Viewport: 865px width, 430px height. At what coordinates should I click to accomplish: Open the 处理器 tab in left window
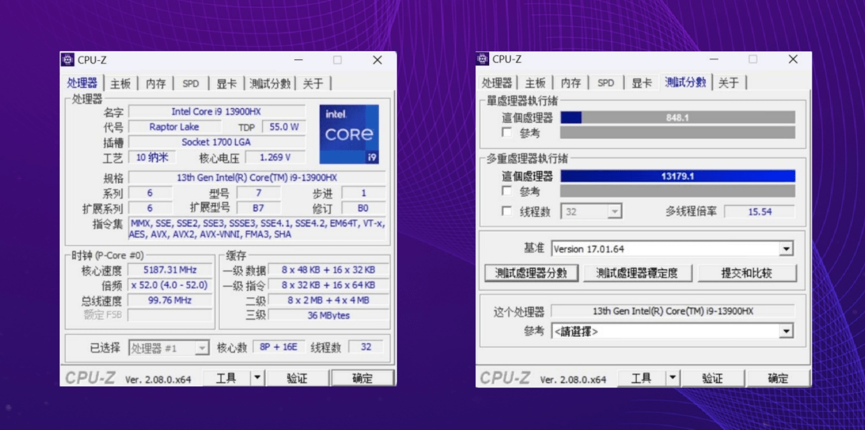pos(83,83)
